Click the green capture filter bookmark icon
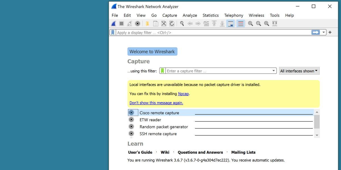This screenshot has height=170, width=341. tap(162, 71)
